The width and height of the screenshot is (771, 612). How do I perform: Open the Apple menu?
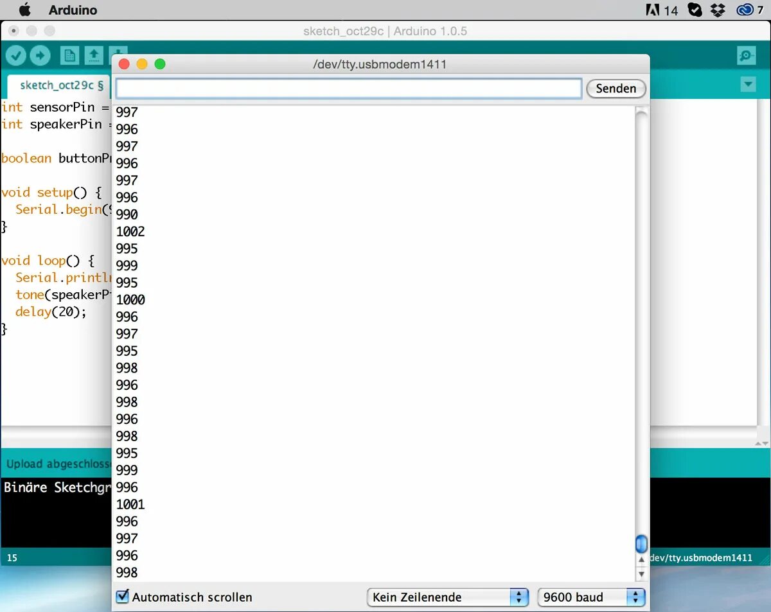[x=24, y=10]
